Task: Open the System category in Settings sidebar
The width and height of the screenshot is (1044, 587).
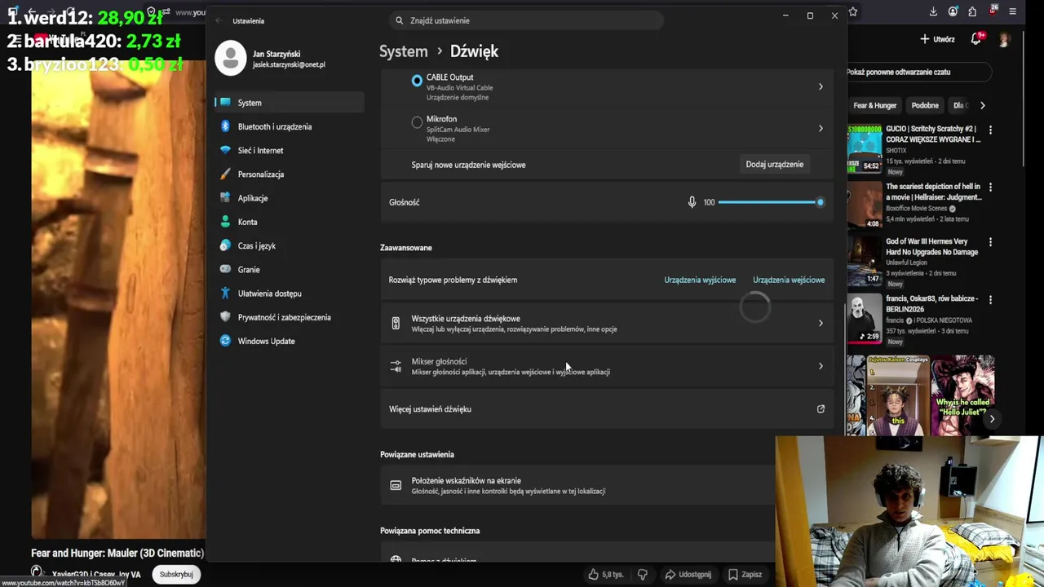Action: tap(290, 103)
